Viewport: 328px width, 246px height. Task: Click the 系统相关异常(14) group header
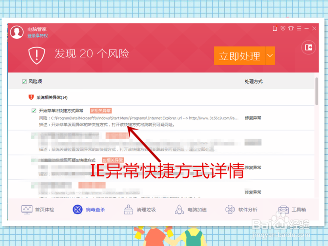pyautogui.click(x=52, y=97)
